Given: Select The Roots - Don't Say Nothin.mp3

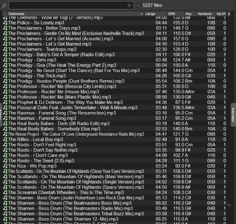Looking at the screenshot, I should [x=115, y=150].
